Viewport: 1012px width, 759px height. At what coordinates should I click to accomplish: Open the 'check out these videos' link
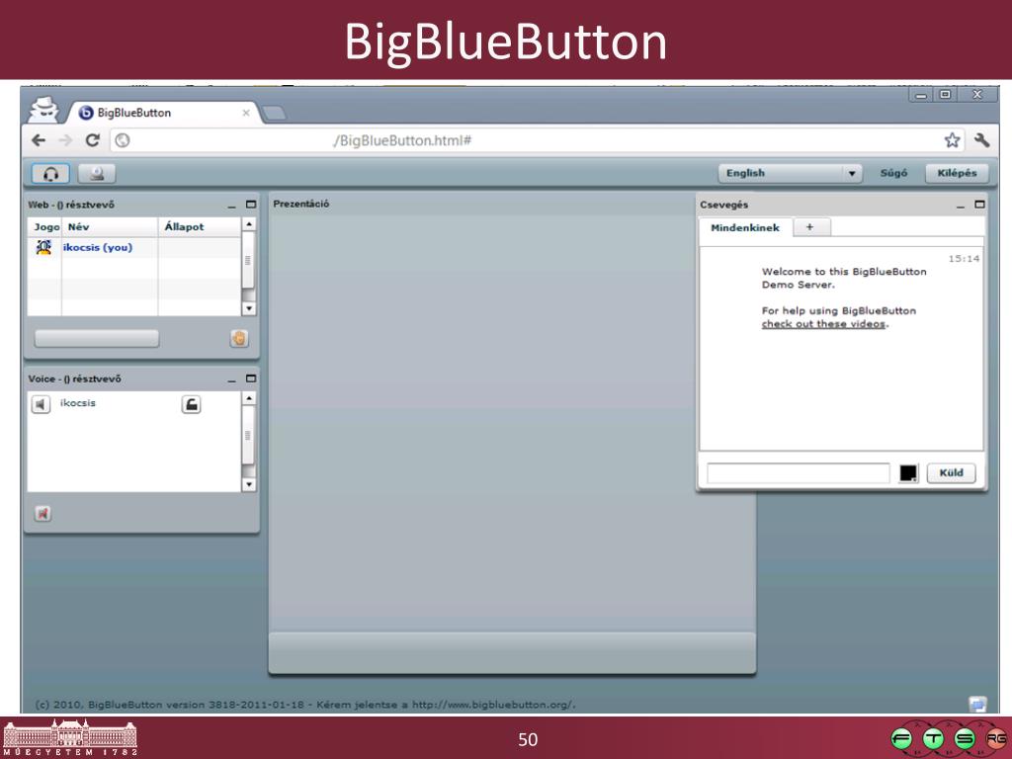click(823, 324)
